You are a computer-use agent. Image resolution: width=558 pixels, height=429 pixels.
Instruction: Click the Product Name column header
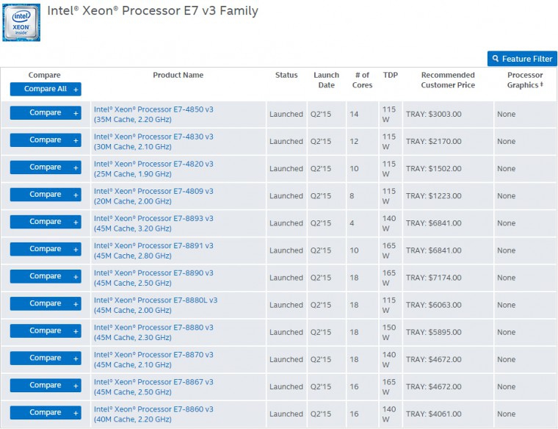(178, 75)
